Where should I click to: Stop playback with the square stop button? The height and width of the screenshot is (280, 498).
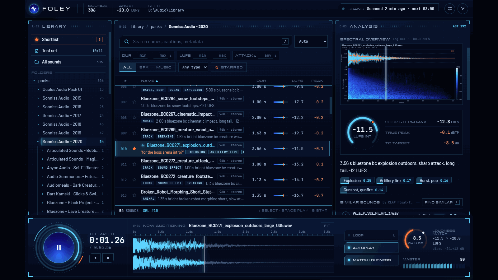coord(108,258)
